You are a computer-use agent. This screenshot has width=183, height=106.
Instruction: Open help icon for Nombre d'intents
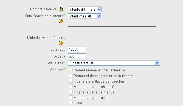[61, 9]
